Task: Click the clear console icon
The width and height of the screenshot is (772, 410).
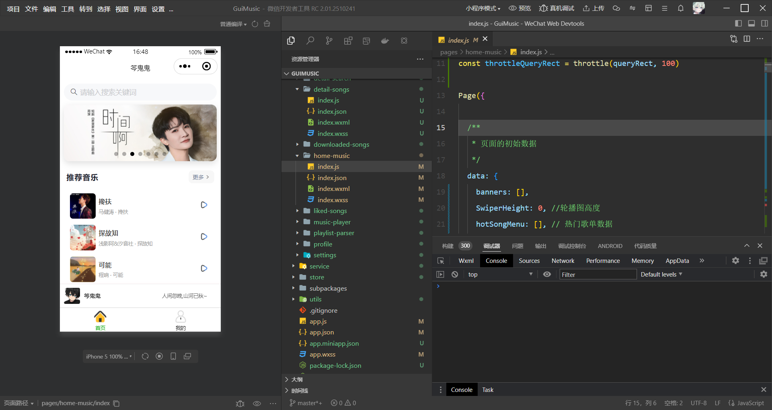Action: [x=455, y=275]
